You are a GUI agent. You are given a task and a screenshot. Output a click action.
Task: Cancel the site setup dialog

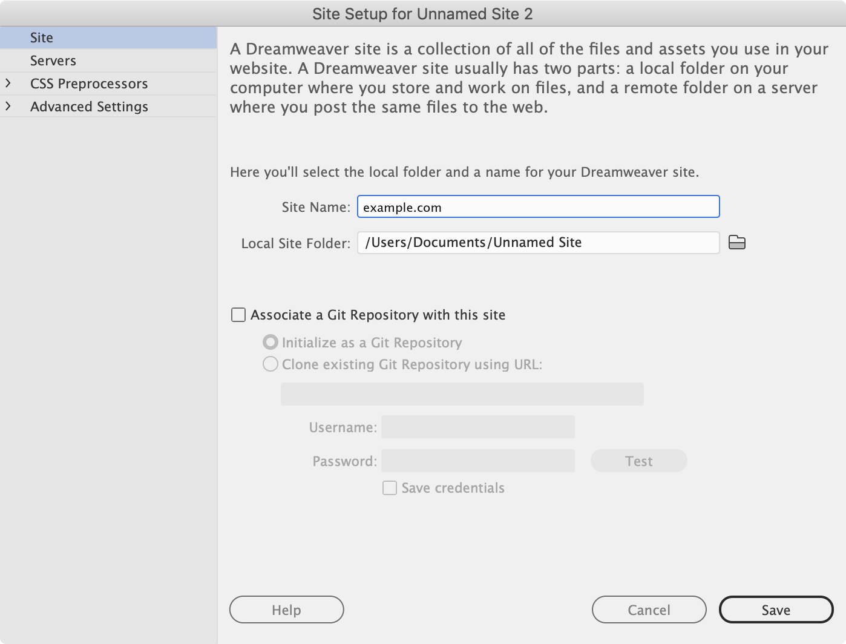(649, 609)
